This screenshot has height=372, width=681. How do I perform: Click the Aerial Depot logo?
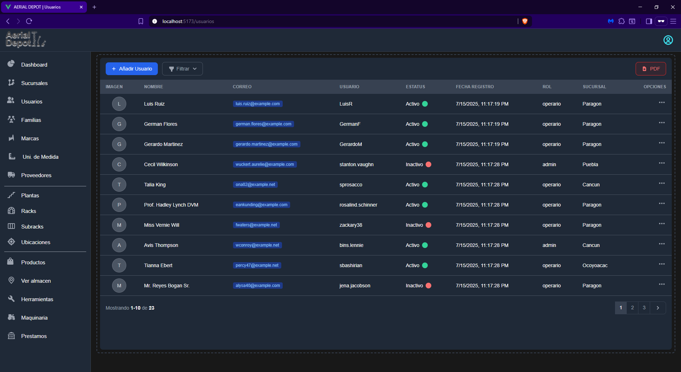tap(26, 40)
